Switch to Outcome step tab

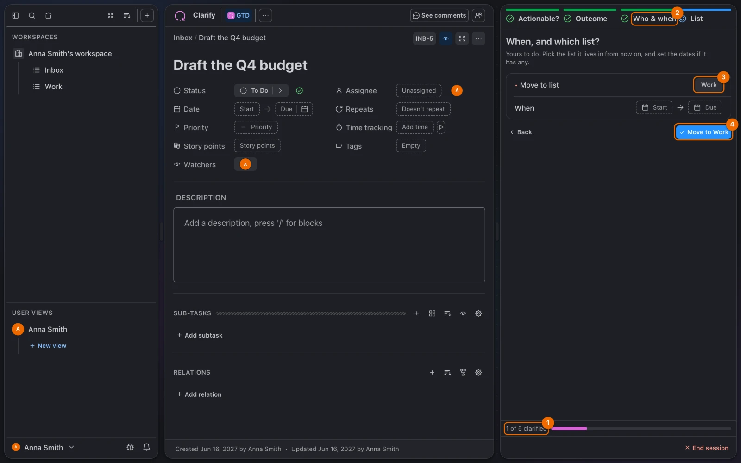tap(586, 19)
